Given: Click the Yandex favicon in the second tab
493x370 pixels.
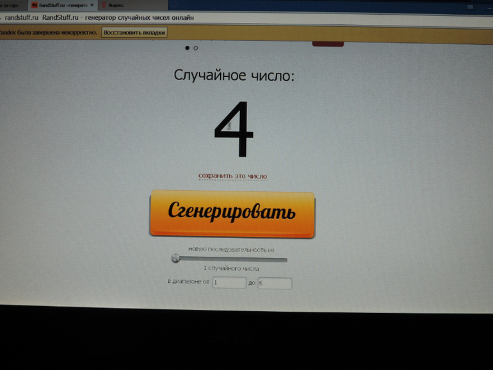Looking at the screenshot, I should point(103,5).
